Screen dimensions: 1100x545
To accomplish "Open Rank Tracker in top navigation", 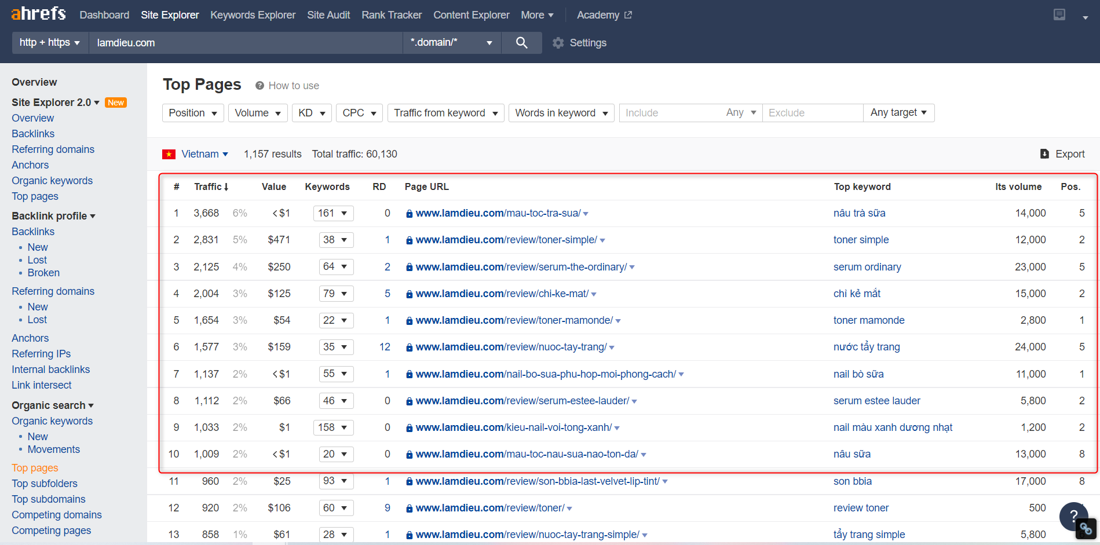I will point(392,15).
